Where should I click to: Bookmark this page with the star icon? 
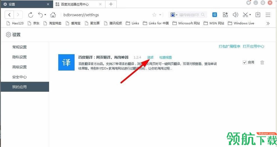[154, 15]
